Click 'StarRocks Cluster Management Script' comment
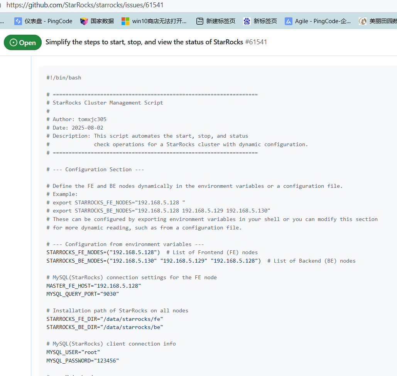The width and height of the screenshot is (397, 376). (105, 103)
